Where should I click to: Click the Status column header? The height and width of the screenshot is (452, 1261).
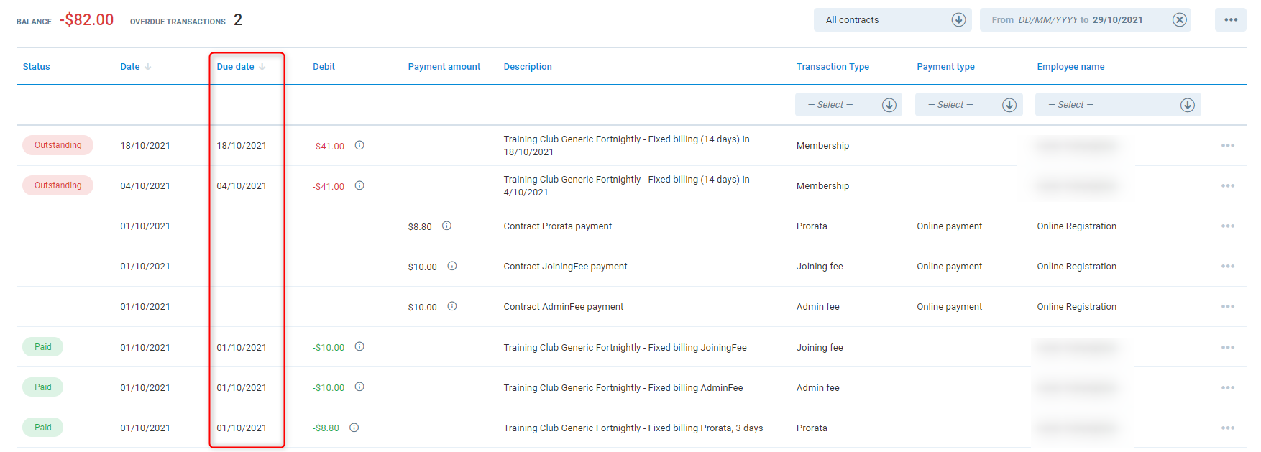36,67
